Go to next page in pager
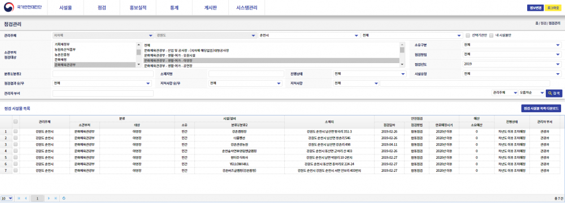 pos(49,198)
